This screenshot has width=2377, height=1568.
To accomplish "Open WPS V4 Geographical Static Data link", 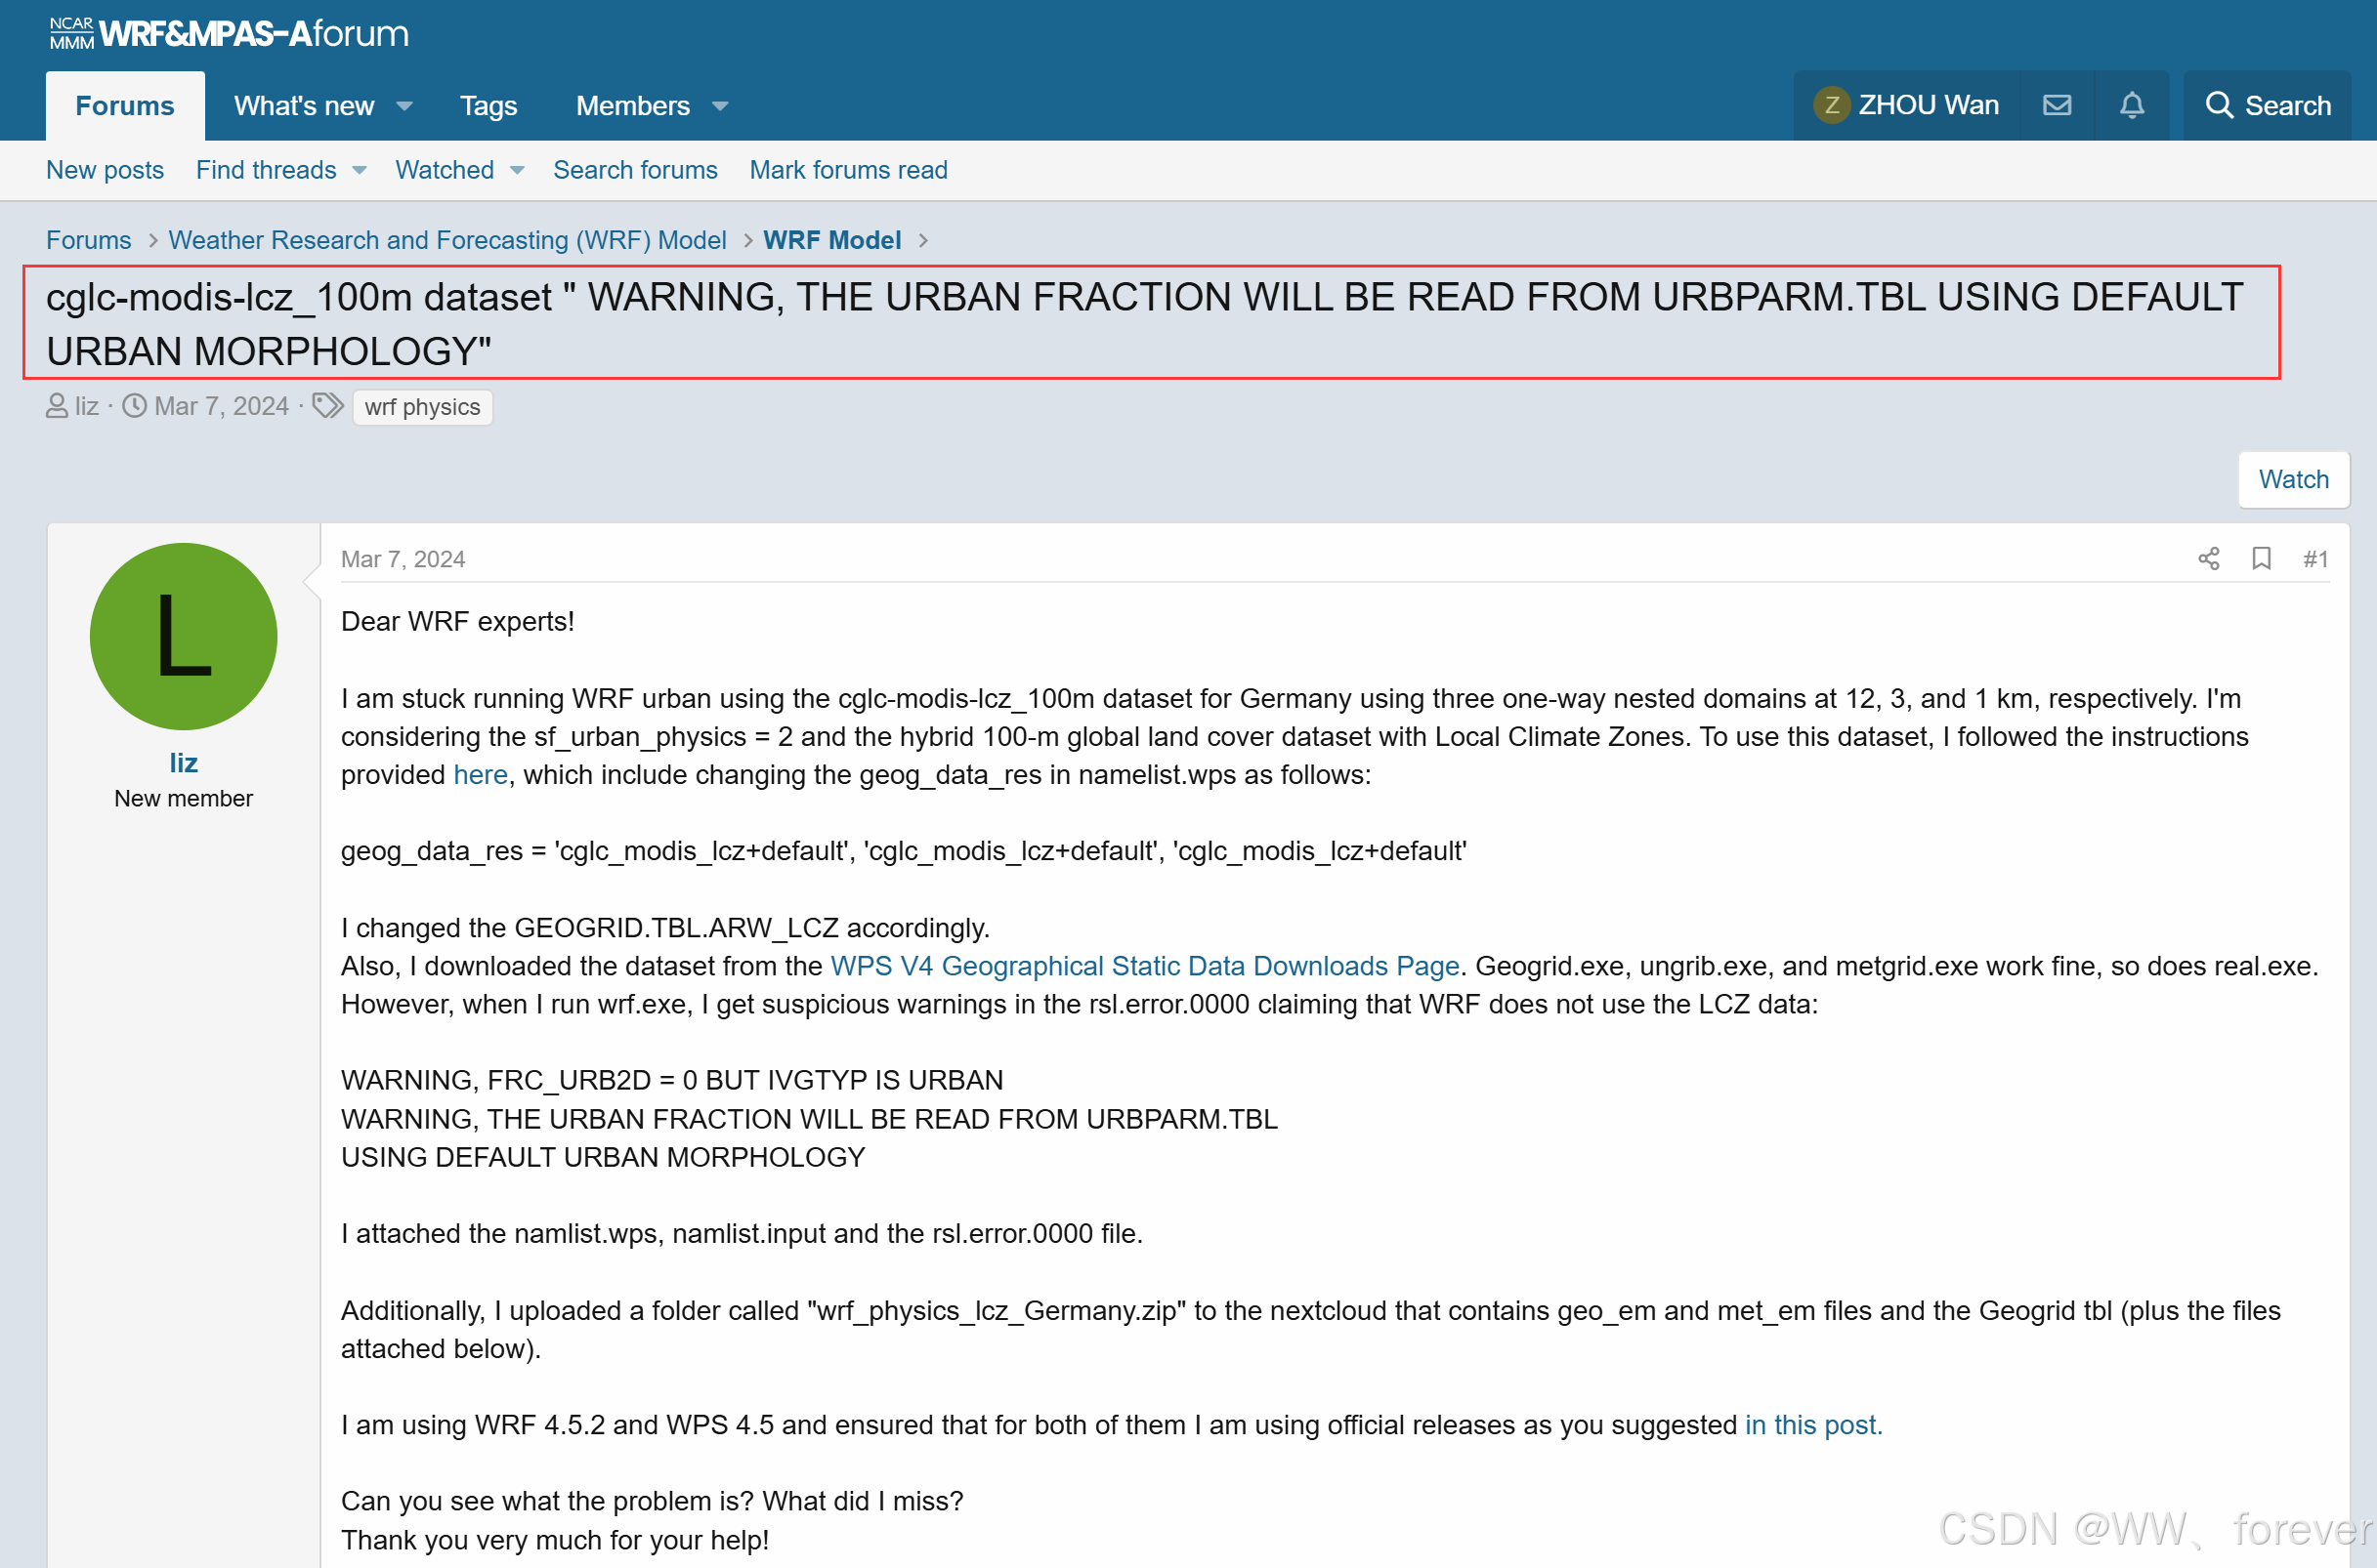I will [x=1144, y=965].
